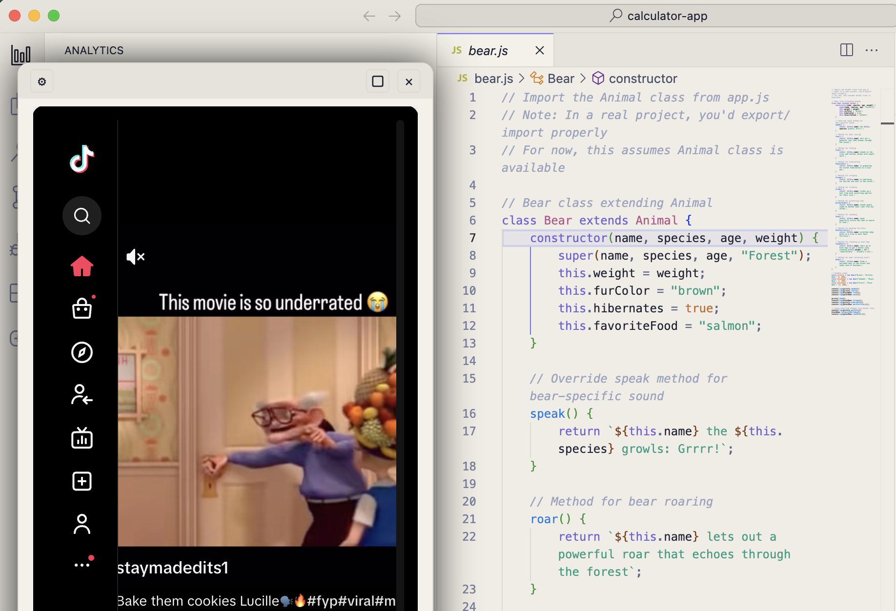Screen dimensions: 896x611
Task: Click line number 16 in the gutter
Action: coord(469,414)
